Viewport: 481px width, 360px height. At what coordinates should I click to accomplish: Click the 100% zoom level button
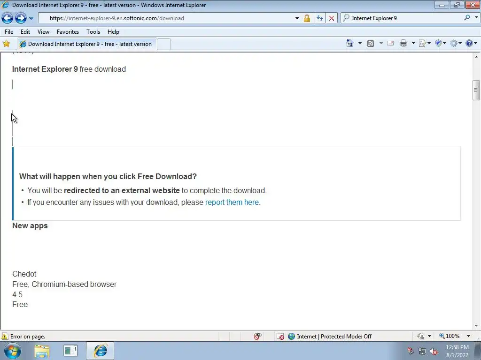pyautogui.click(x=450, y=336)
